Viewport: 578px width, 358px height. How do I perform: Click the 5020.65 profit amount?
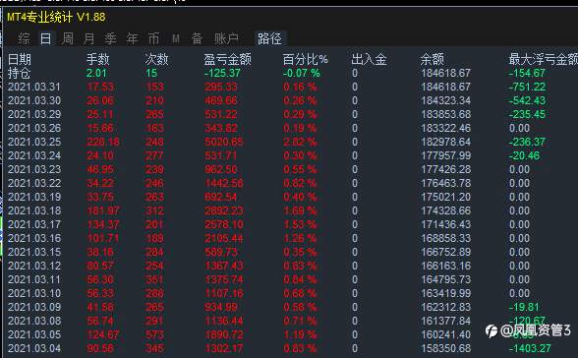(x=224, y=142)
